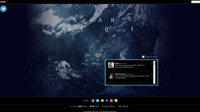Click the top-right Square Enix search box
The image size is (200, 112).
(196, 2)
